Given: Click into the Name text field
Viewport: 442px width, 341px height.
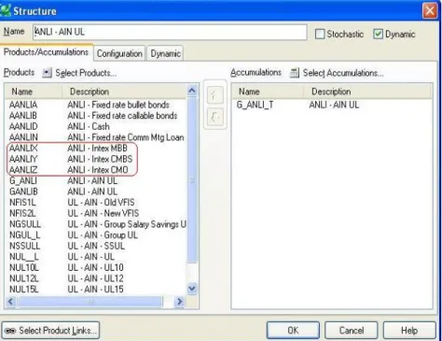Looking at the screenshot, I should click(x=170, y=32).
